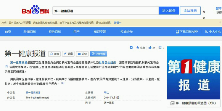222x111 pixels.
Task: Click the article title 第一健康报道
Action: click(x=25, y=54)
